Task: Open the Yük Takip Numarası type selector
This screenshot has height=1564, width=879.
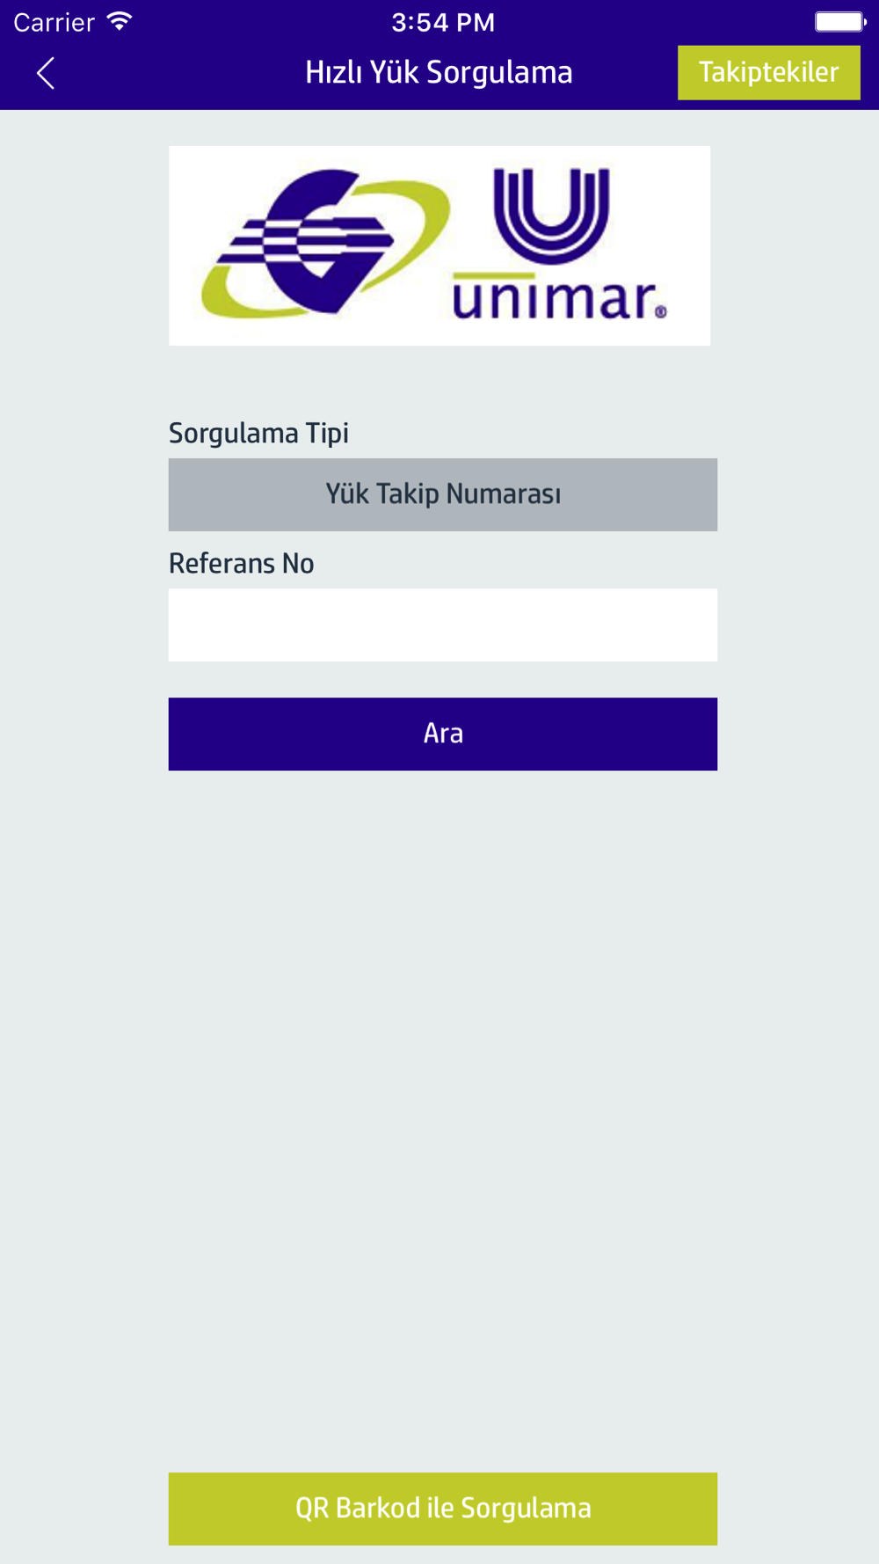Action: 443,494
